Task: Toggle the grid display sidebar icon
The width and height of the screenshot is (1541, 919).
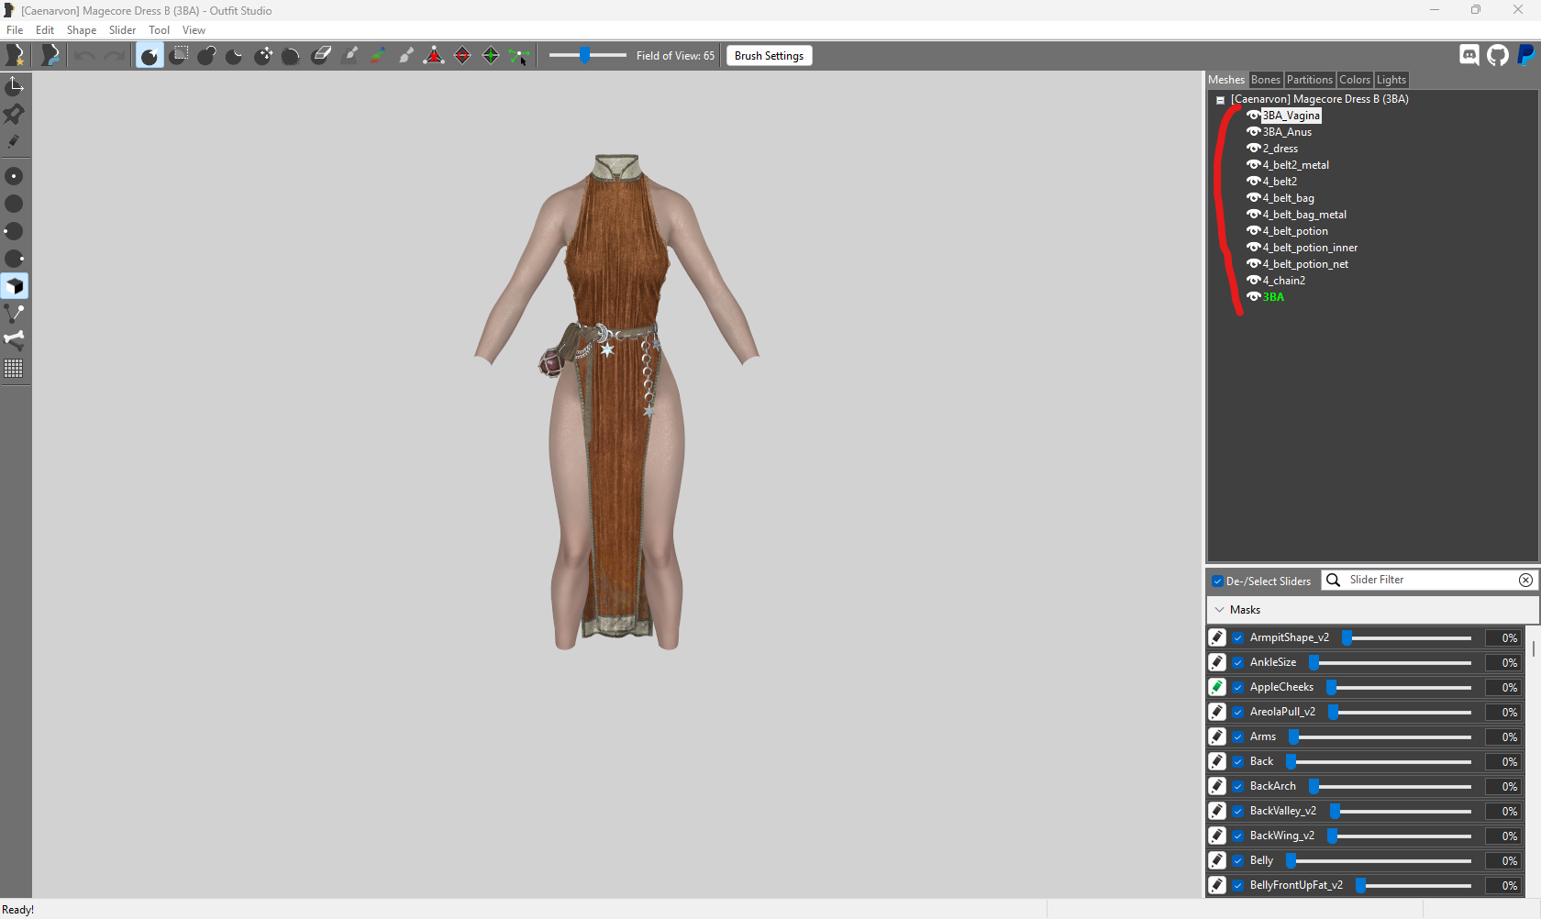Action: click(15, 368)
